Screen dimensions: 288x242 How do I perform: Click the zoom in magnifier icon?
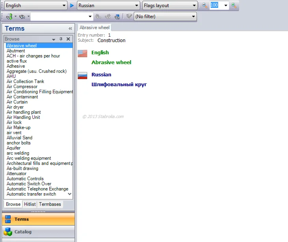(234, 6)
